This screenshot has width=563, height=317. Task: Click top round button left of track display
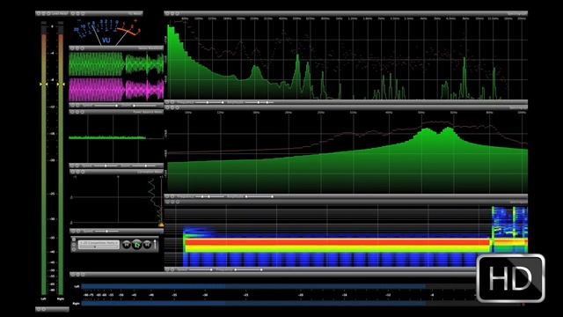click(74, 240)
